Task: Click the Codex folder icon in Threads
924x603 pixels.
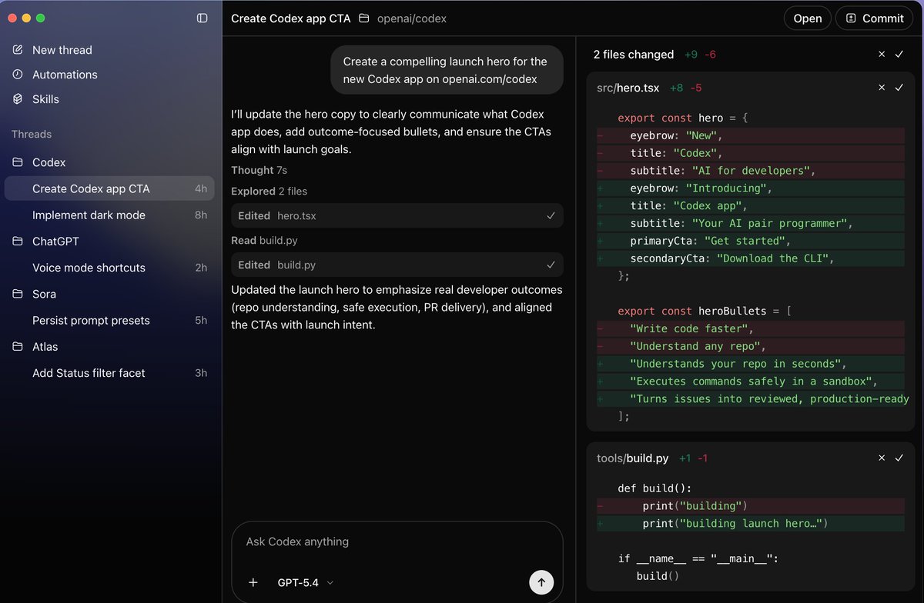Action: (18, 162)
